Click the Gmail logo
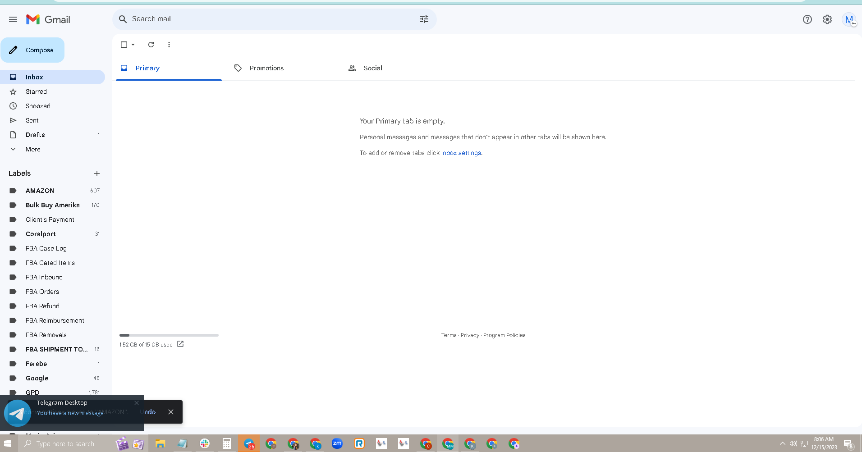Screen dimensions: 862x452 click(48, 19)
